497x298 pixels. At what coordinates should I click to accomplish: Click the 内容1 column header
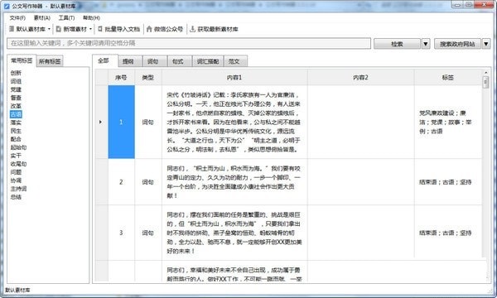234,77
